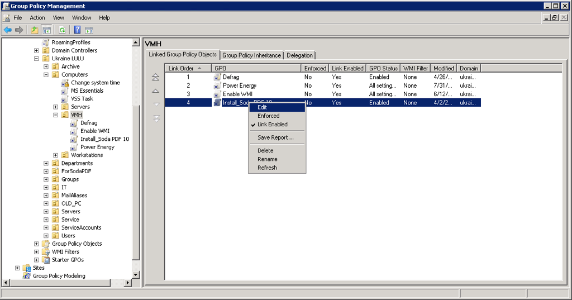Open the Window menu
Image resolution: width=572 pixels, height=300 pixels.
[82, 17]
